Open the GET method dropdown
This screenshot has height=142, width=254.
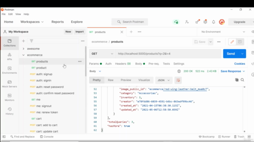pyautogui.click(x=102, y=54)
